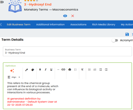Click the blue eye view icon
The height and width of the screenshot is (110, 133).
(65, 16)
